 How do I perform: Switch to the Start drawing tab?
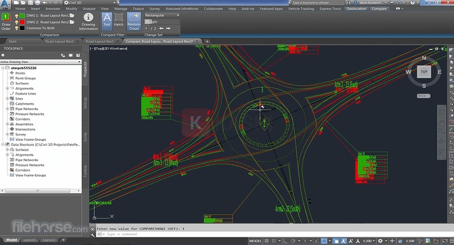coord(12,41)
